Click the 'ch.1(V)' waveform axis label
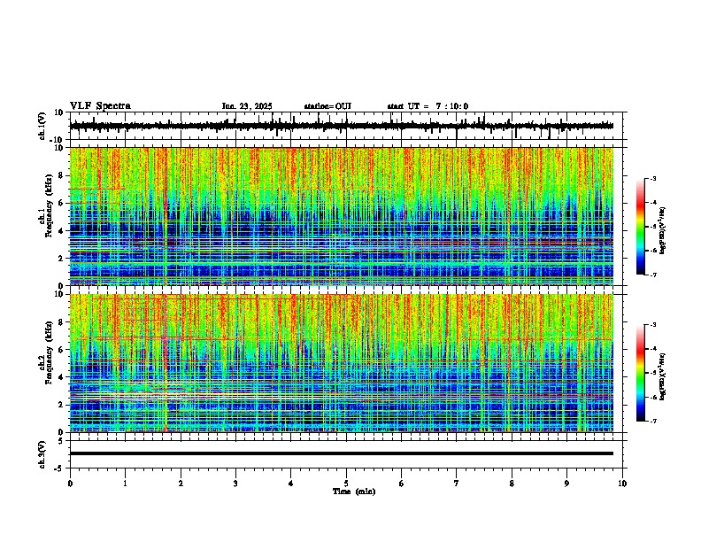Screen dimensions: 701x542 pyautogui.click(x=42, y=127)
